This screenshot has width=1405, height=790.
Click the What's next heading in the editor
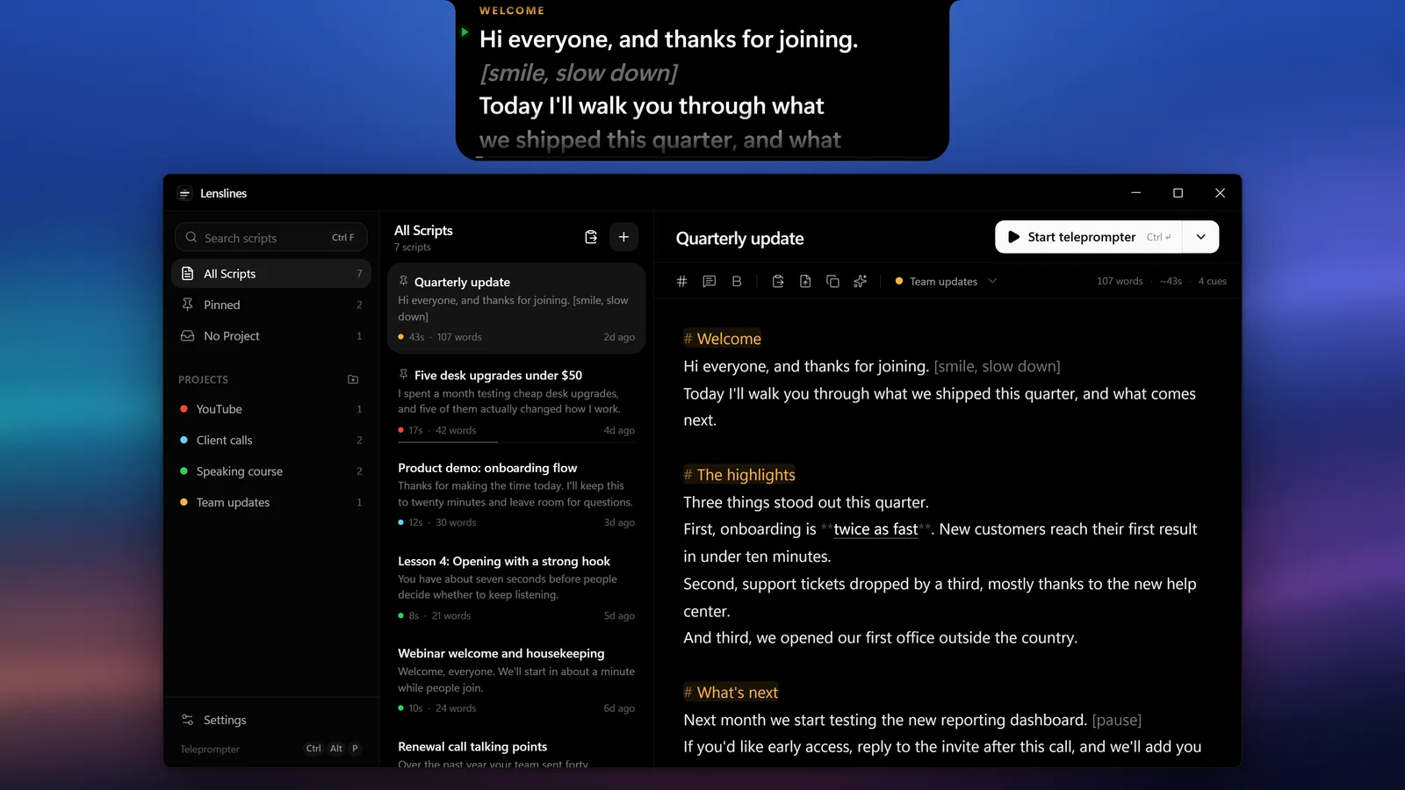pos(731,693)
